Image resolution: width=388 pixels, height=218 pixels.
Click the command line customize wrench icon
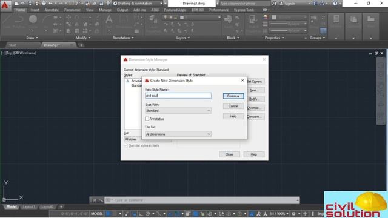101,200
